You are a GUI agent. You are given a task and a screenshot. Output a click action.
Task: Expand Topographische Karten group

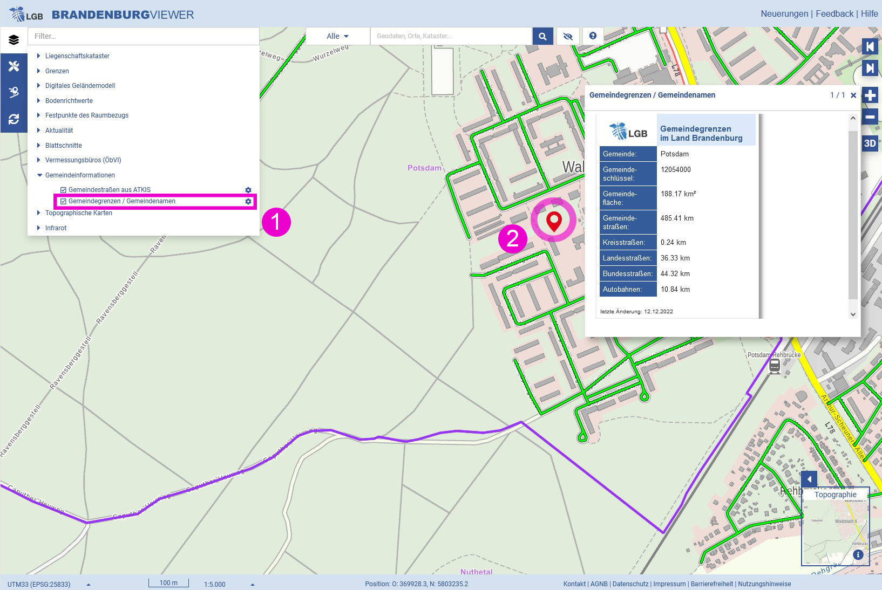click(x=38, y=213)
